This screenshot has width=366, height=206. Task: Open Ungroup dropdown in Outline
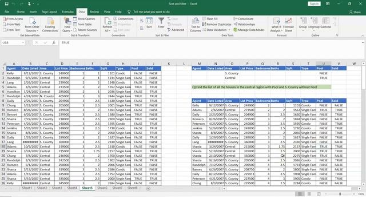point(314,25)
